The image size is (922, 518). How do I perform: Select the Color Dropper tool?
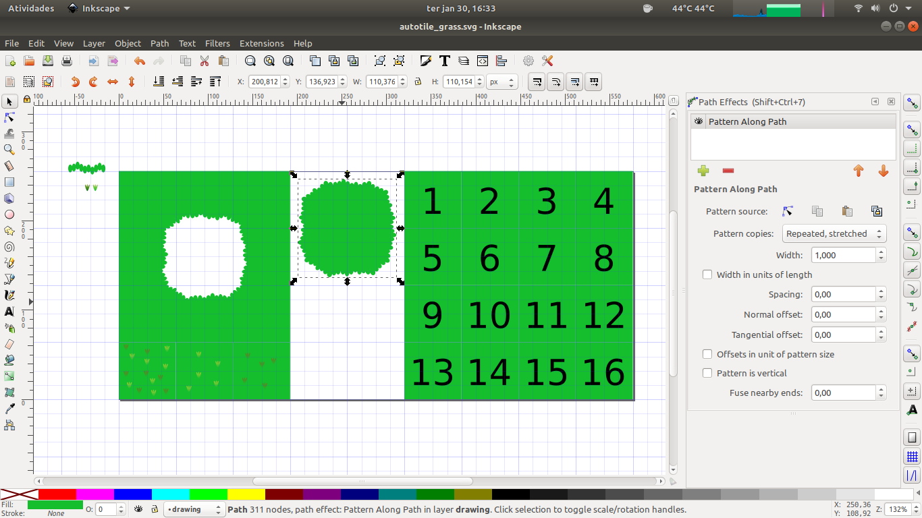9,409
